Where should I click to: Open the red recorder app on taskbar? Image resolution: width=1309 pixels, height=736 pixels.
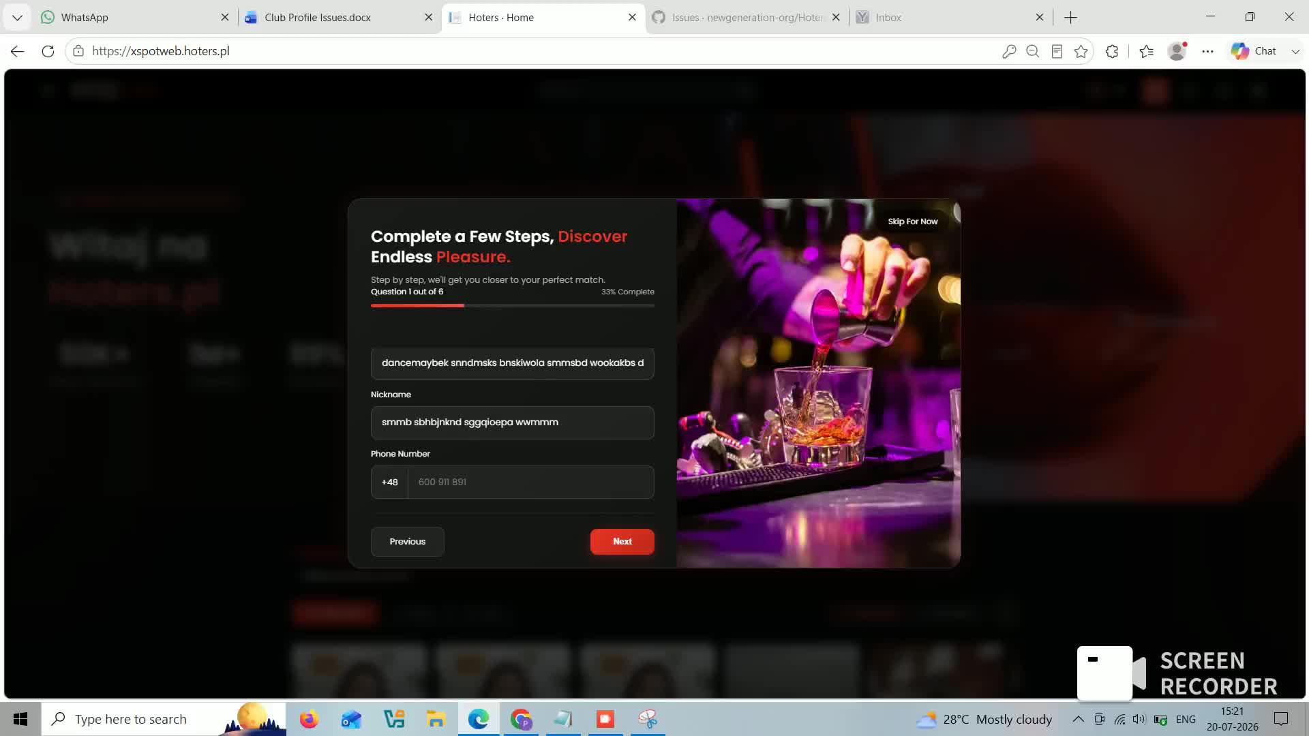605,719
